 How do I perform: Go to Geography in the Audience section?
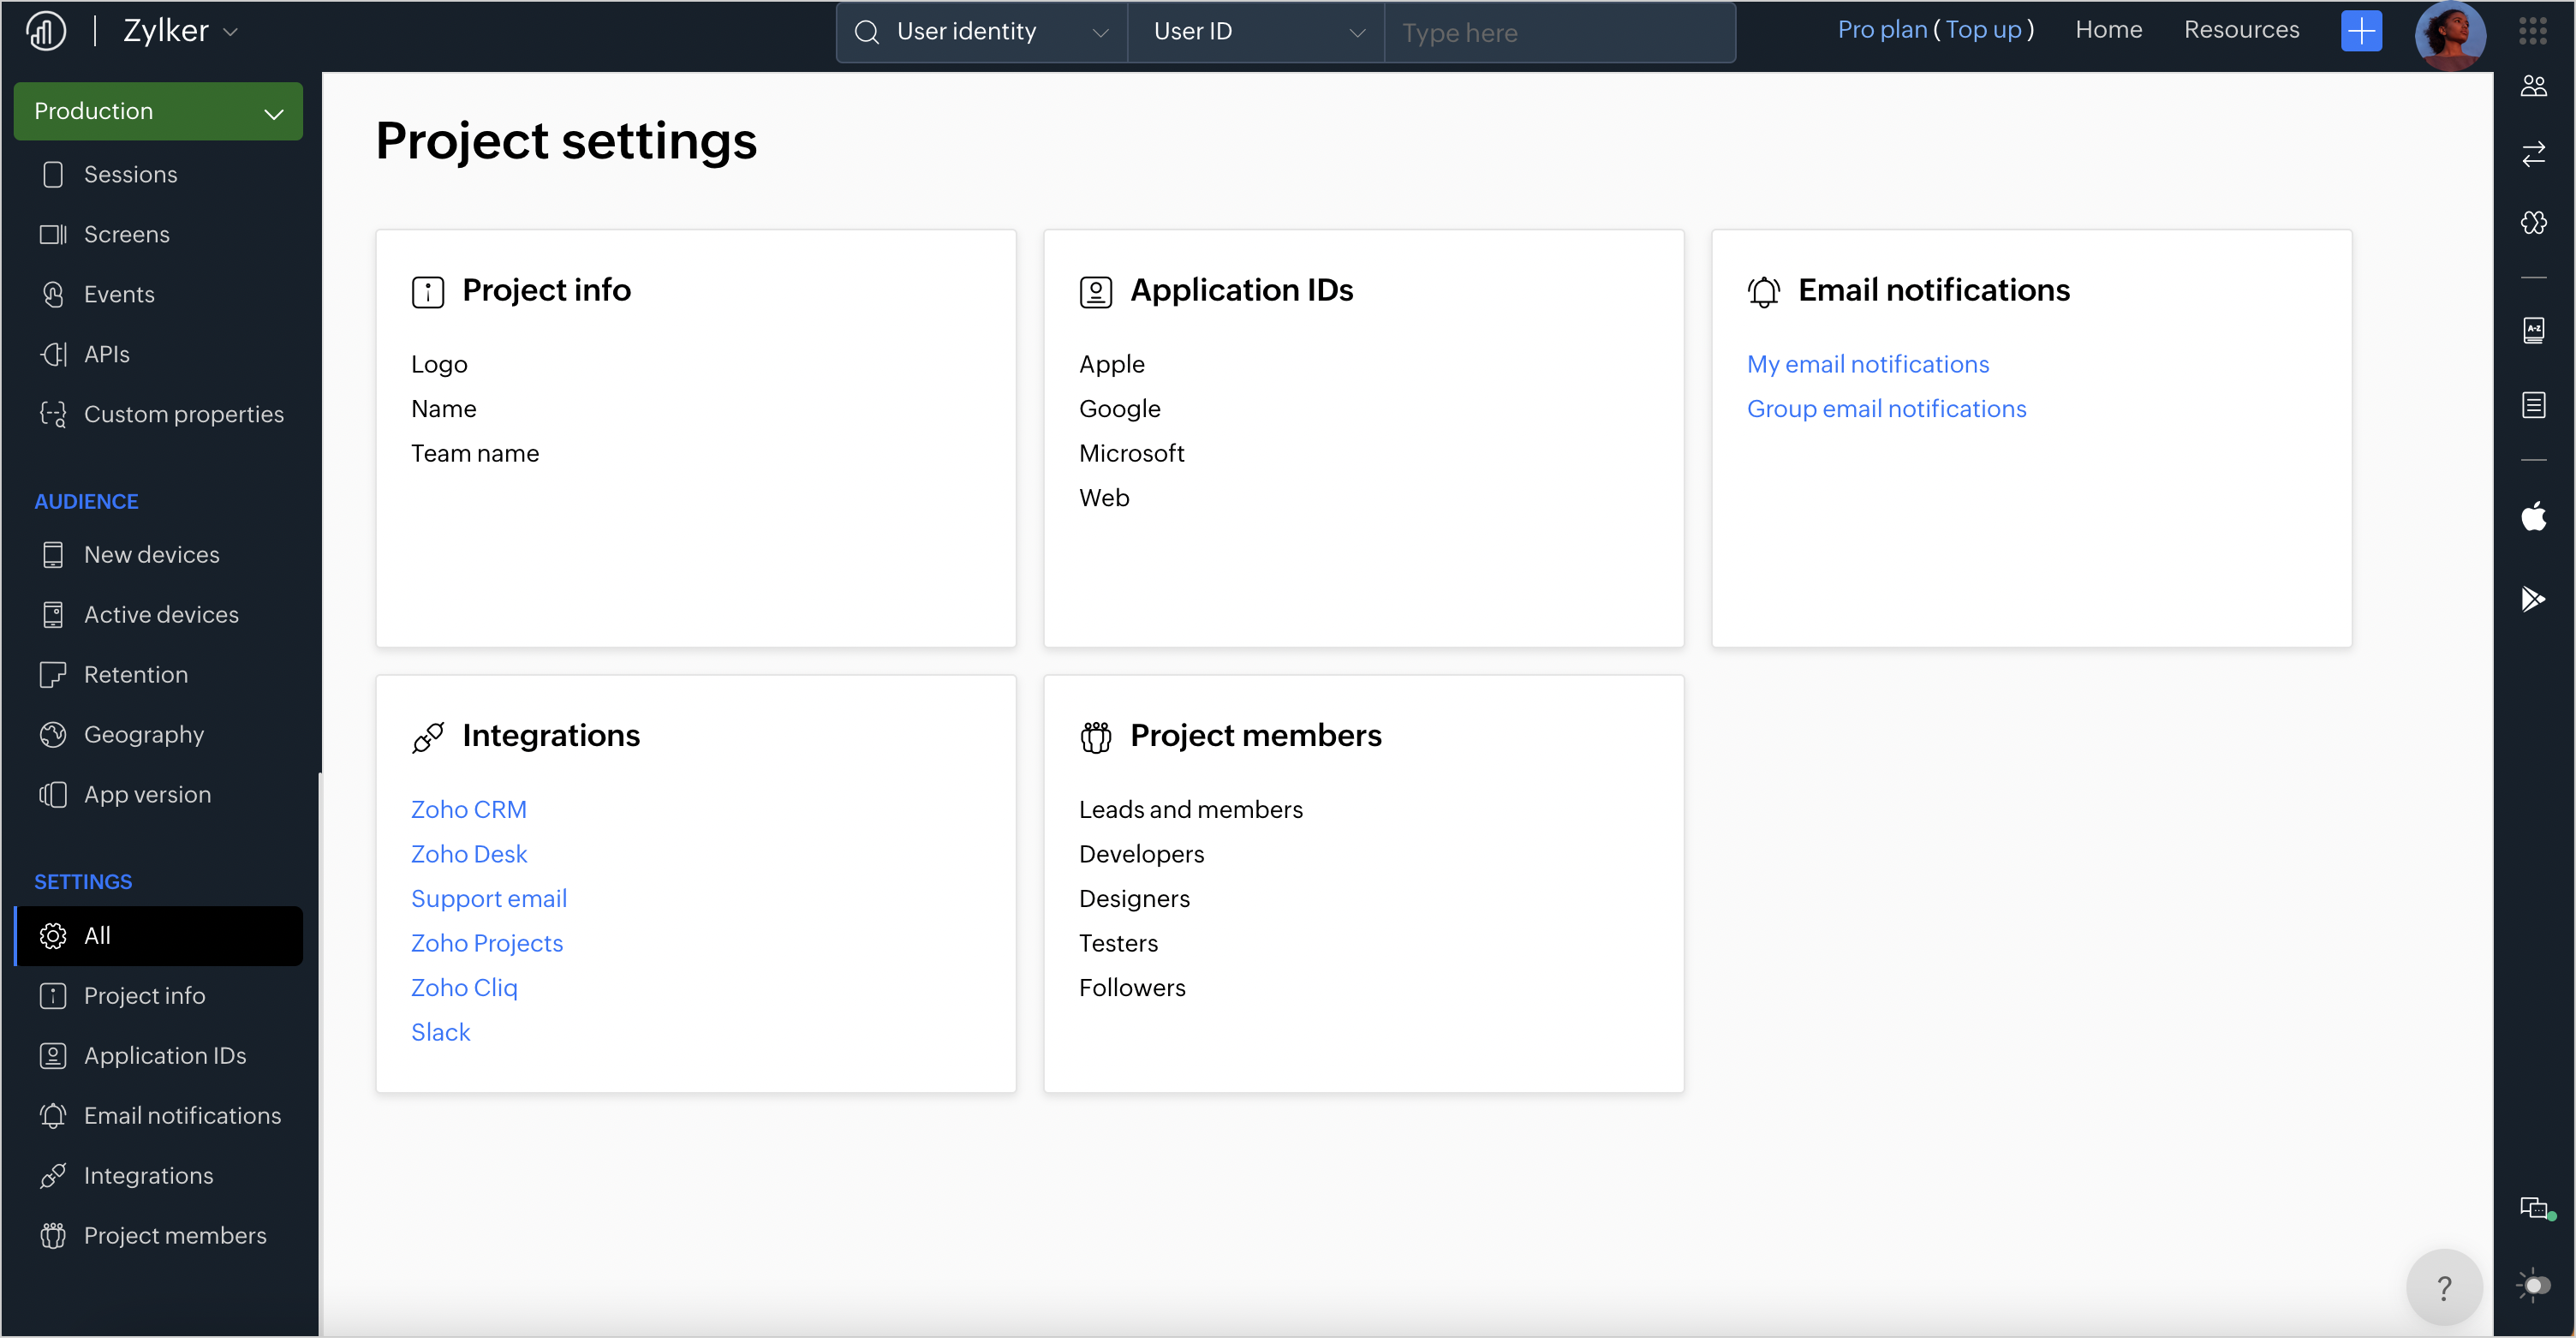tap(143, 735)
